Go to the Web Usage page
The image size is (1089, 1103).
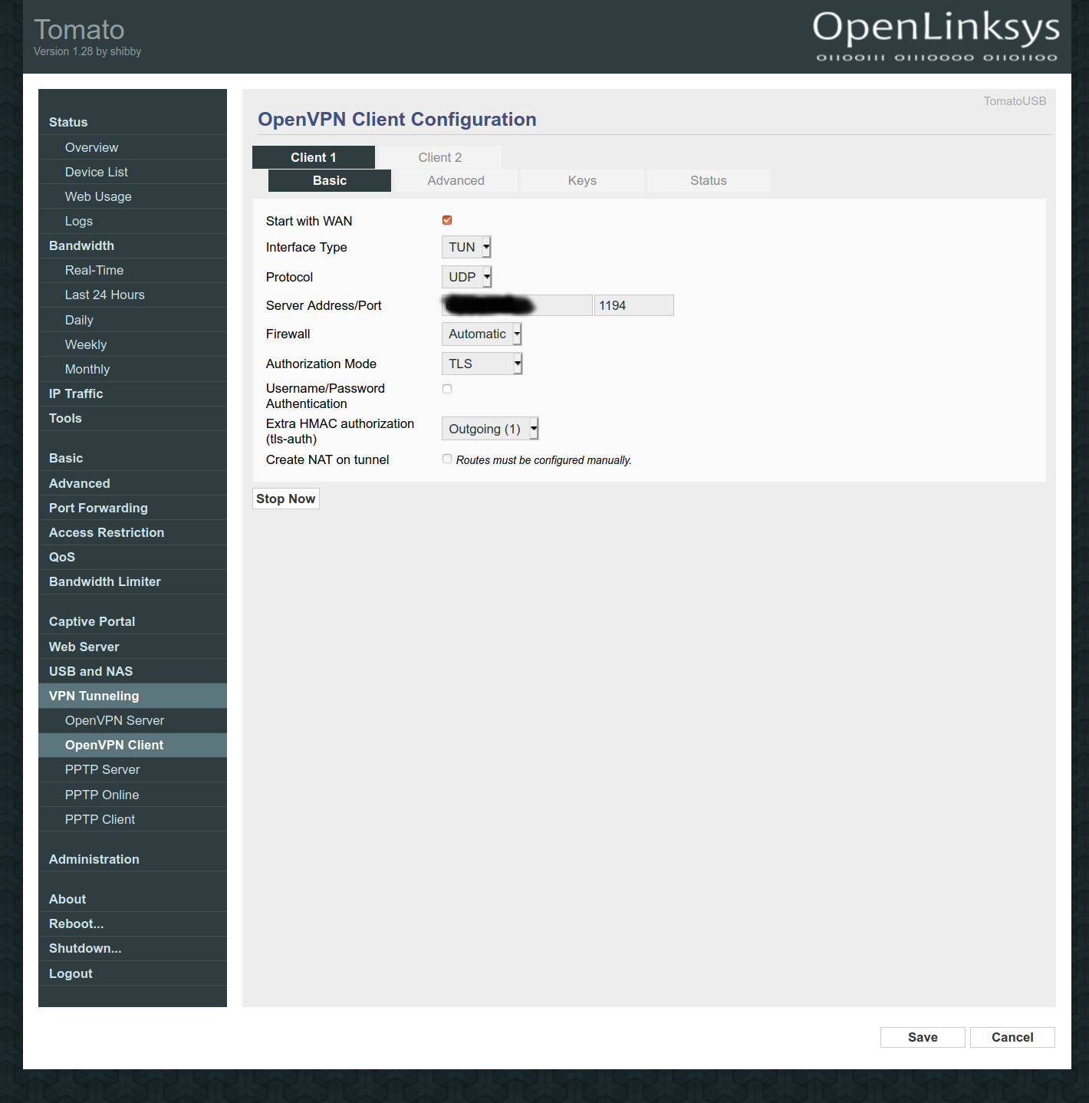point(97,196)
